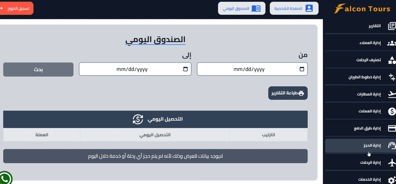Image resolution: width=396 pixels, height=184 pixels.
Task: Click the open book icon in header
Action: [256, 9]
